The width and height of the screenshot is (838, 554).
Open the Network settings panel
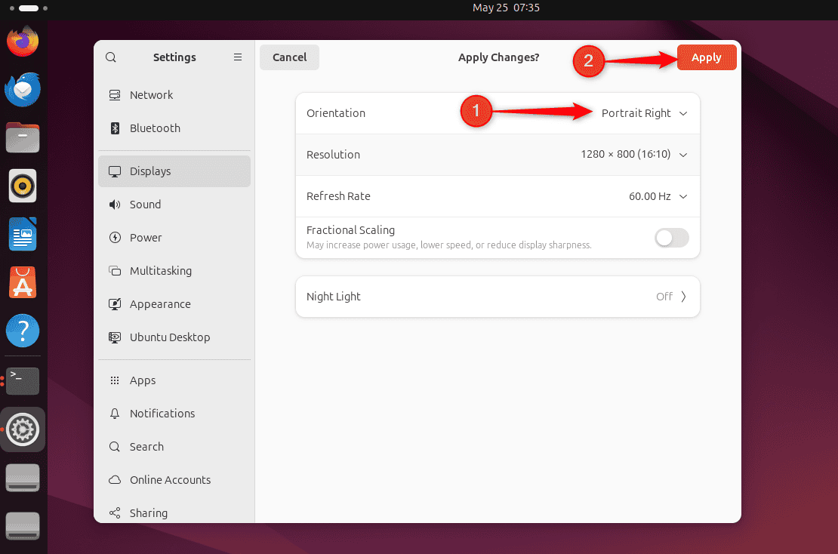tap(151, 94)
